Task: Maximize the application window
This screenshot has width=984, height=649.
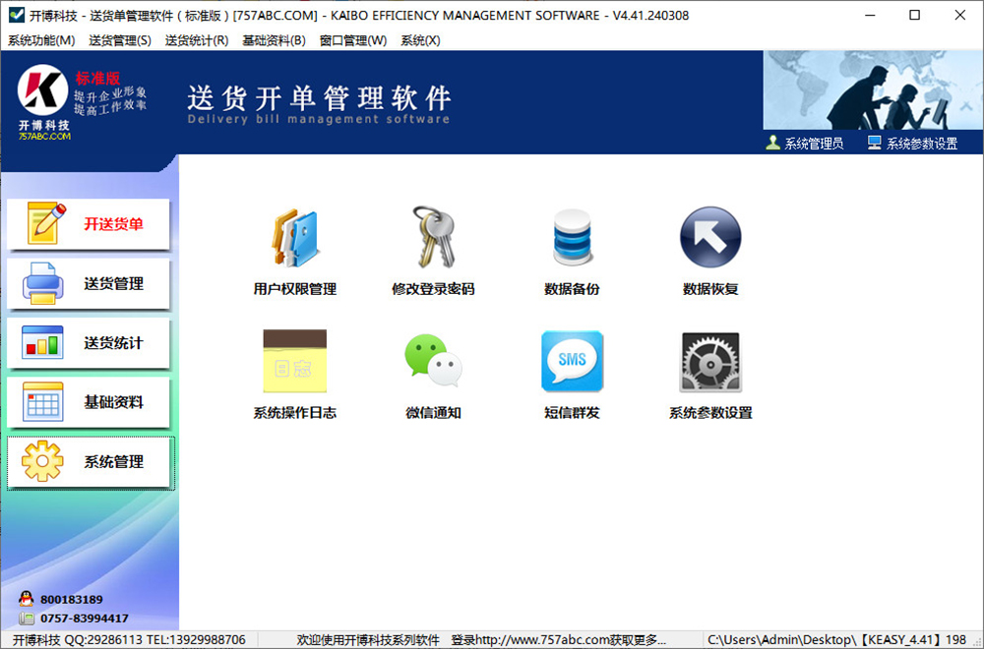Action: [915, 15]
